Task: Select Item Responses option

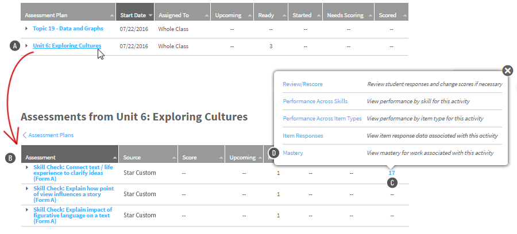Action: [x=303, y=135]
